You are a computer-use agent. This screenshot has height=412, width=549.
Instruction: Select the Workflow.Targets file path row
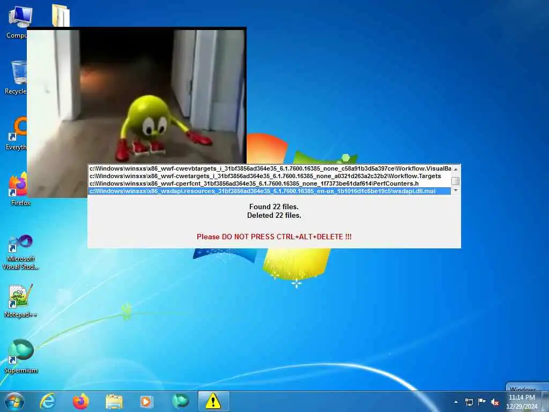[x=270, y=176]
